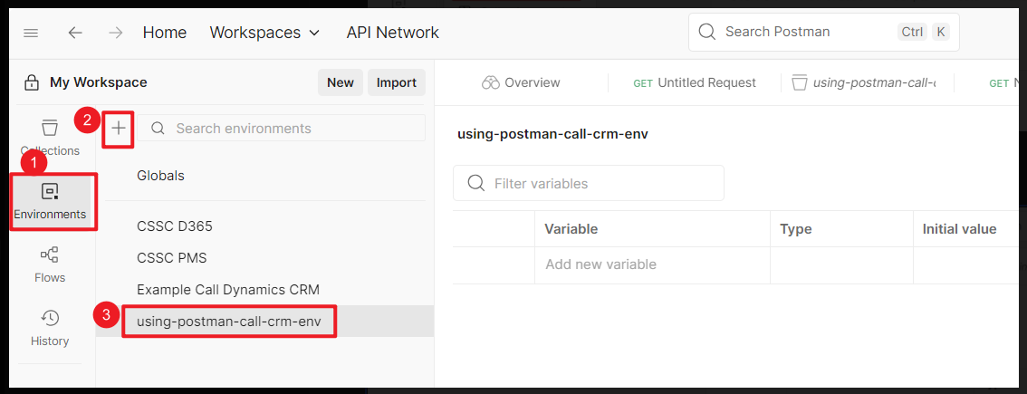Open the hamburger menu icon
1027x394 pixels.
pyautogui.click(x=31, y=33)
